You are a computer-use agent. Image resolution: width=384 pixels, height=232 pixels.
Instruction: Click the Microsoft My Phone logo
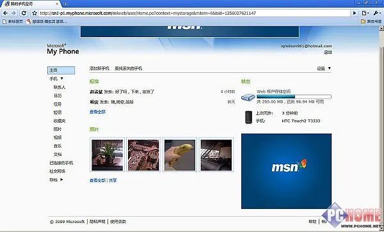point(63,49)
